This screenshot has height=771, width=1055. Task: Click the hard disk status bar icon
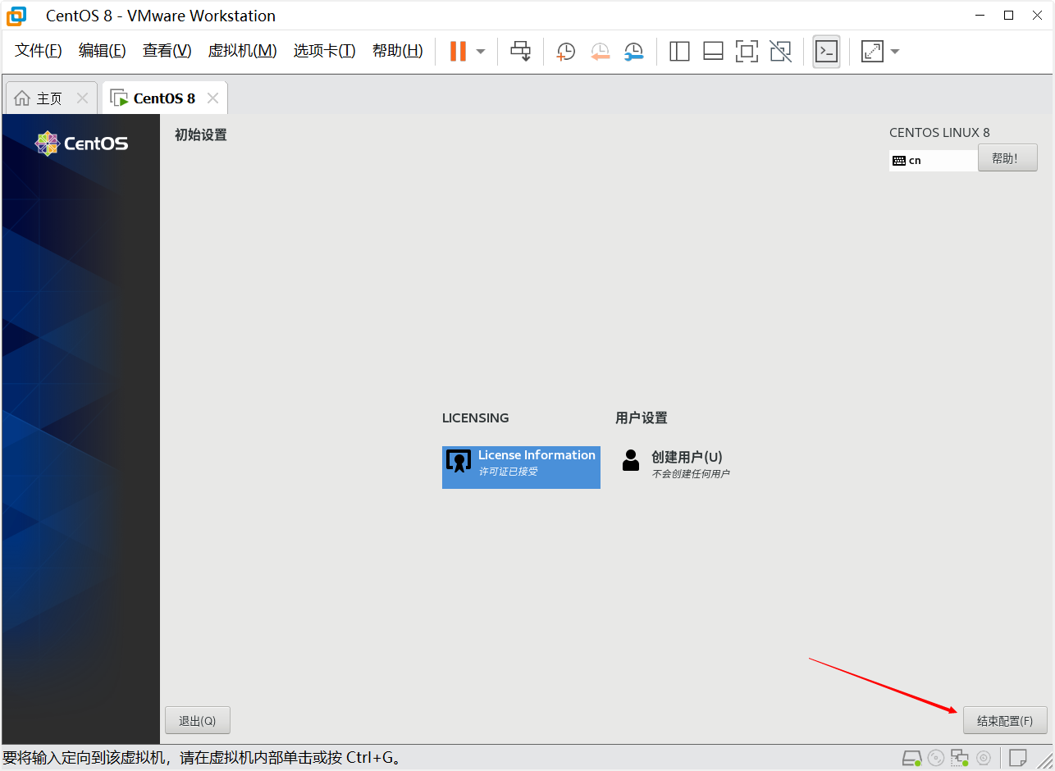911,757
